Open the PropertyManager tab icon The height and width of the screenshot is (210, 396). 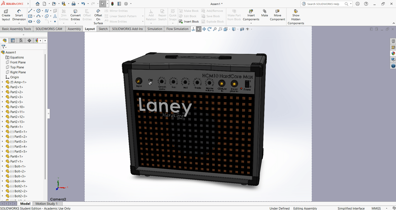[x=13, y=40]
